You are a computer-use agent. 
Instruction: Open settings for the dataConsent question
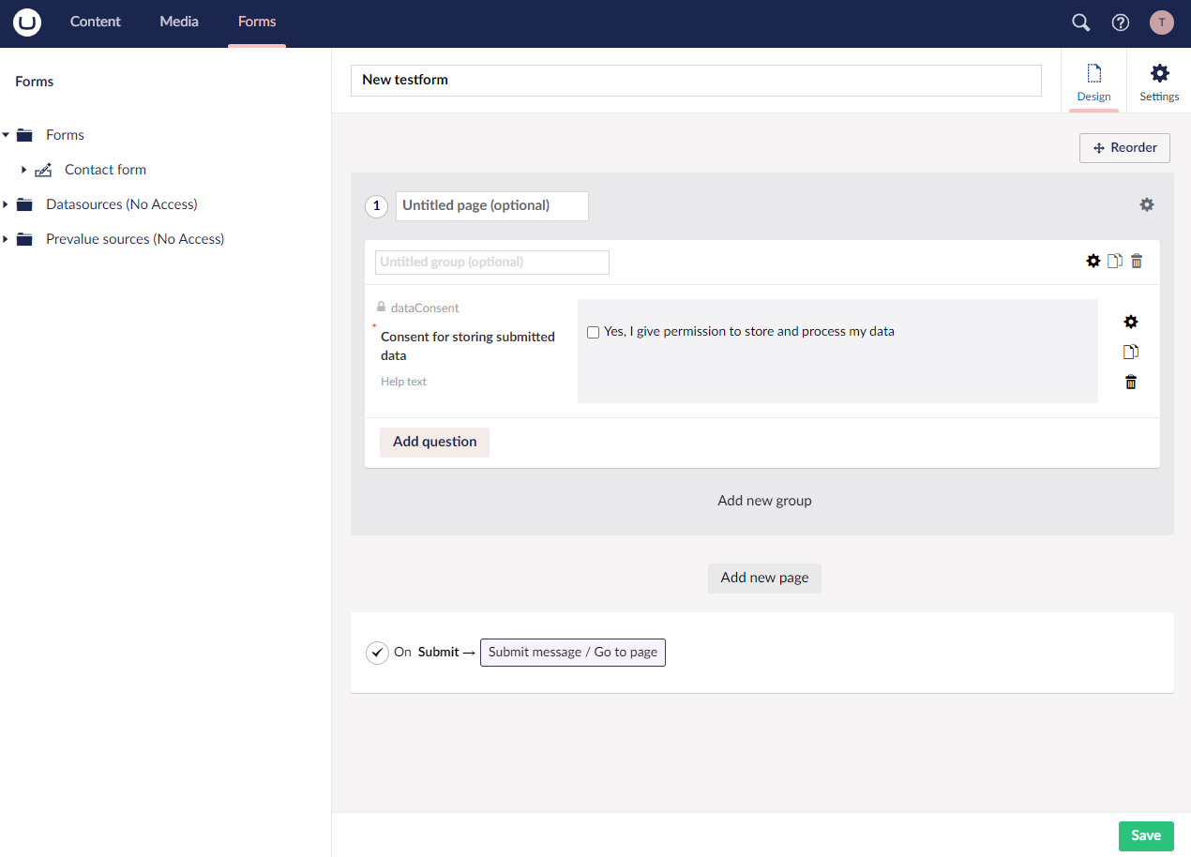pyautogui.click(x=1130, y=322)
